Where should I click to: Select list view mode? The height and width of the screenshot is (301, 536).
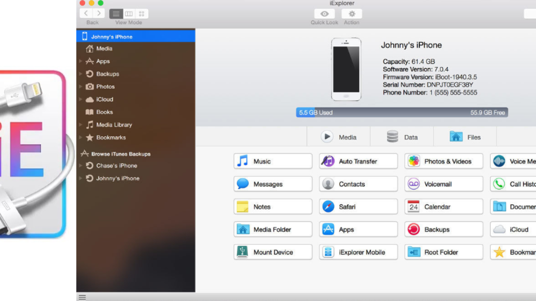tap(116, 14)
